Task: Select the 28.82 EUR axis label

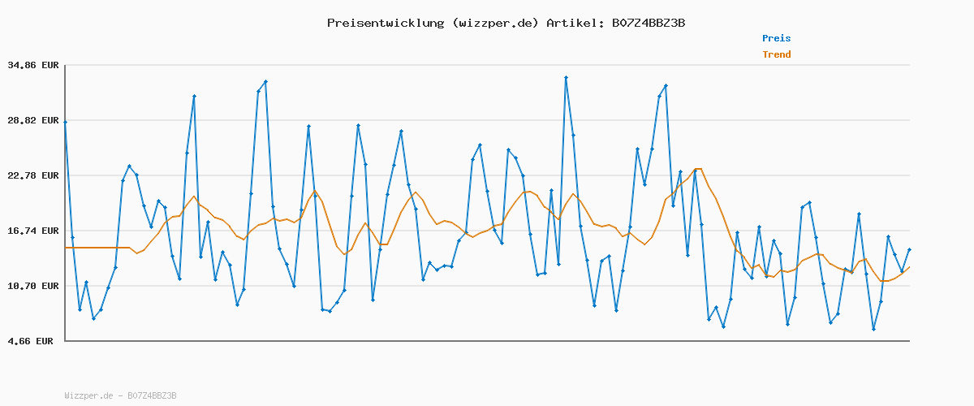Action: pyautogui.click(x=33, y=120)
